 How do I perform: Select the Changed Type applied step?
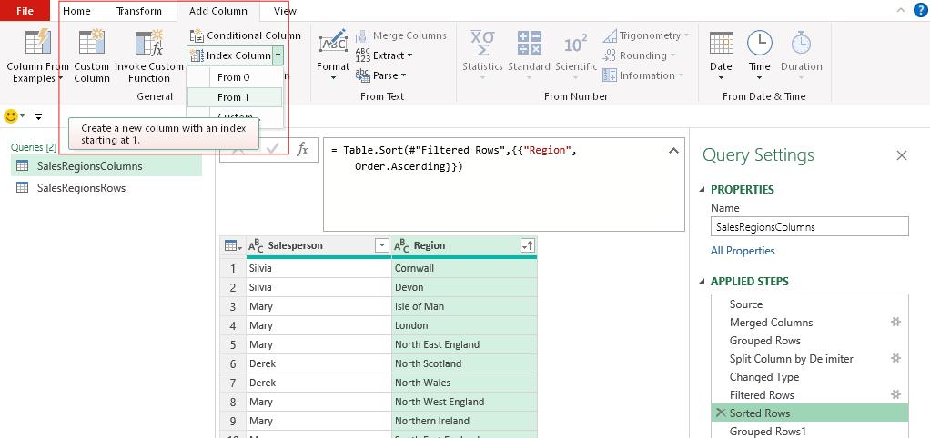click(810, 377)
